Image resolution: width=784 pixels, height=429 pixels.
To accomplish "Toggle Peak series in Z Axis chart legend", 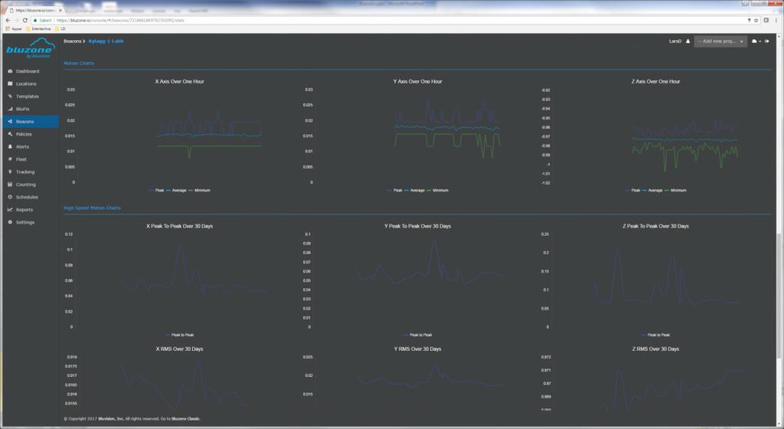I will 632,190.
